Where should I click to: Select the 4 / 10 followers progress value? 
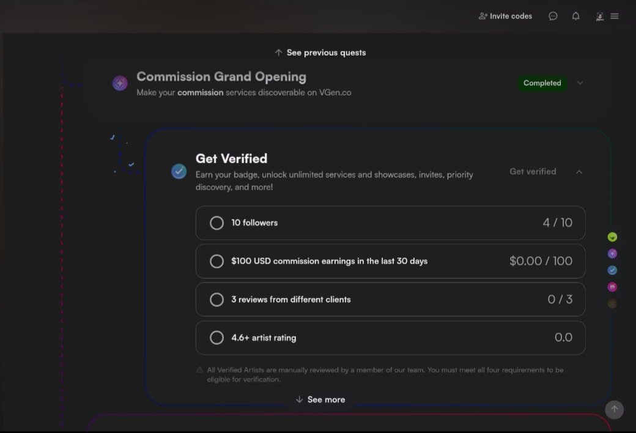click(x=557, y=223)
